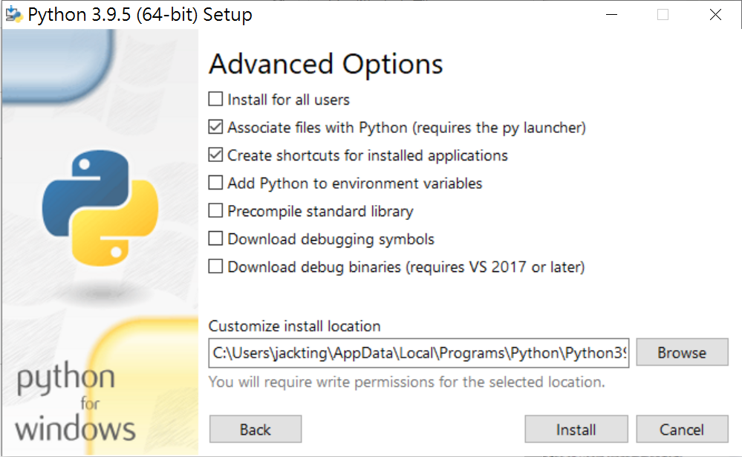Enable Install for all users checkbox
The height and width of the screenshot is (457, 742).
215,99
